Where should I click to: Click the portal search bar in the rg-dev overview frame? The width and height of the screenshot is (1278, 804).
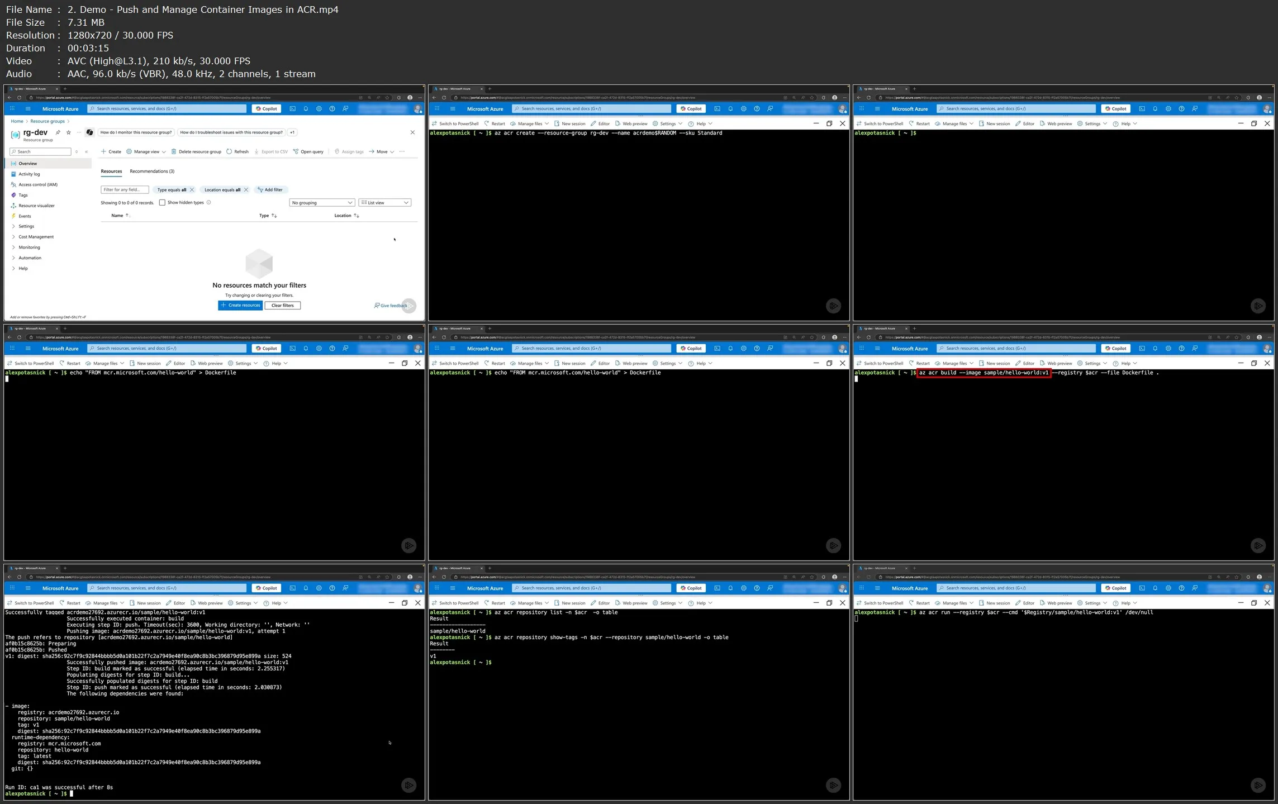coord(167,108)
